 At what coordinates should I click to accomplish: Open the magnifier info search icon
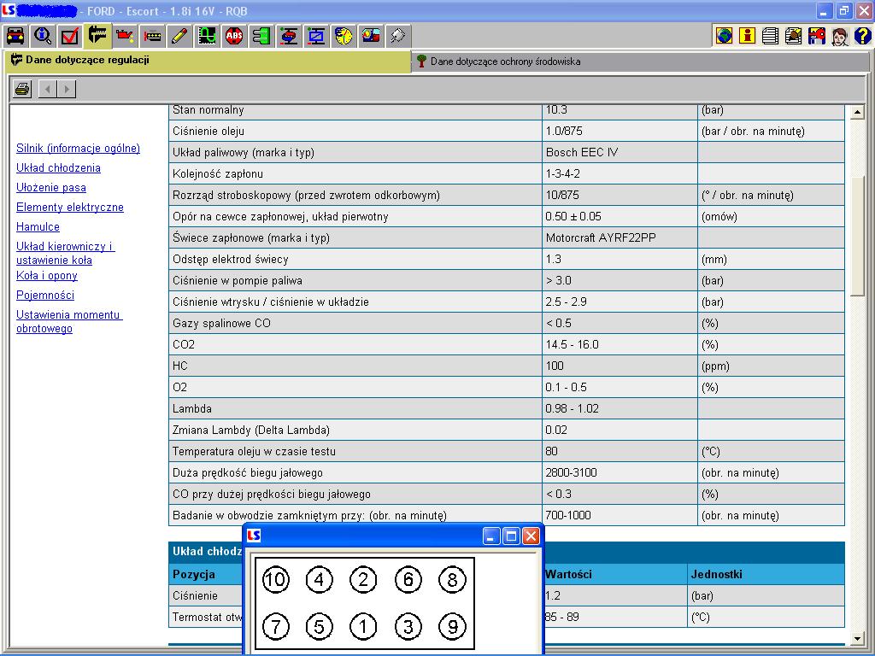(x=43, y=36)
